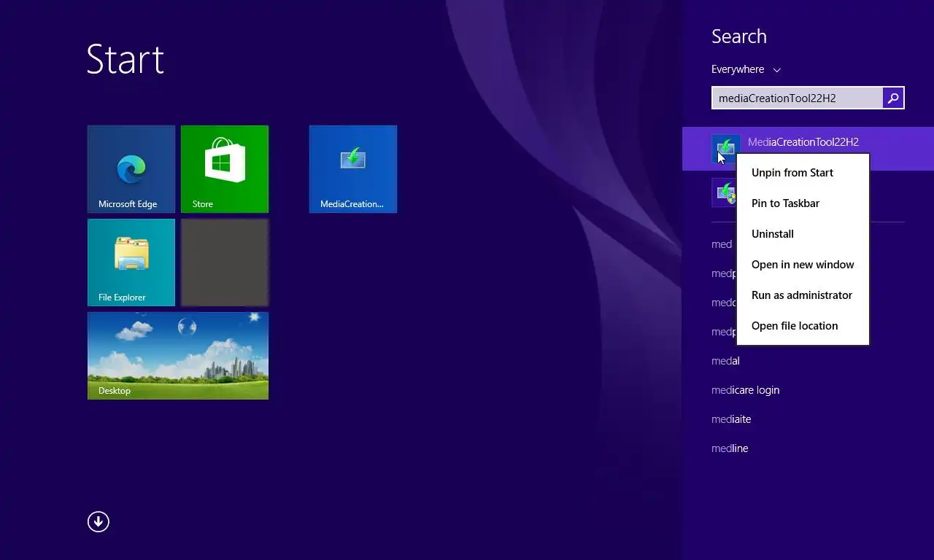Open the File Explorer tile
Screen dimensions: 934x560
(131, 262)
